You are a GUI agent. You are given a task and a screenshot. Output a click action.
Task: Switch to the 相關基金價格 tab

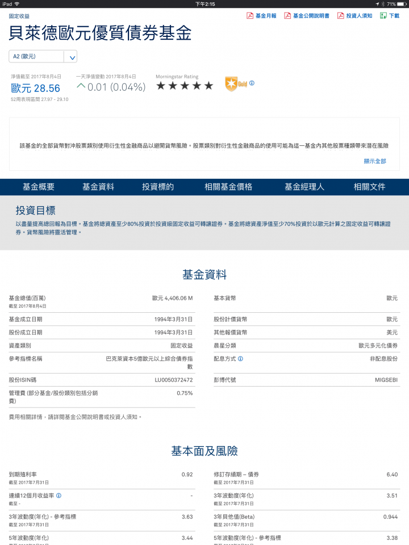pos(228,187)
